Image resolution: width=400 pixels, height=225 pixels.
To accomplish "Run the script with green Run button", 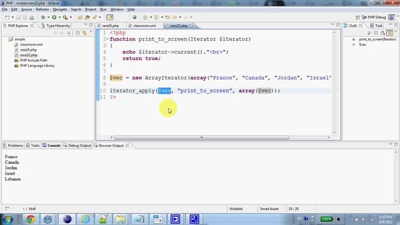I will click(54, 17).
